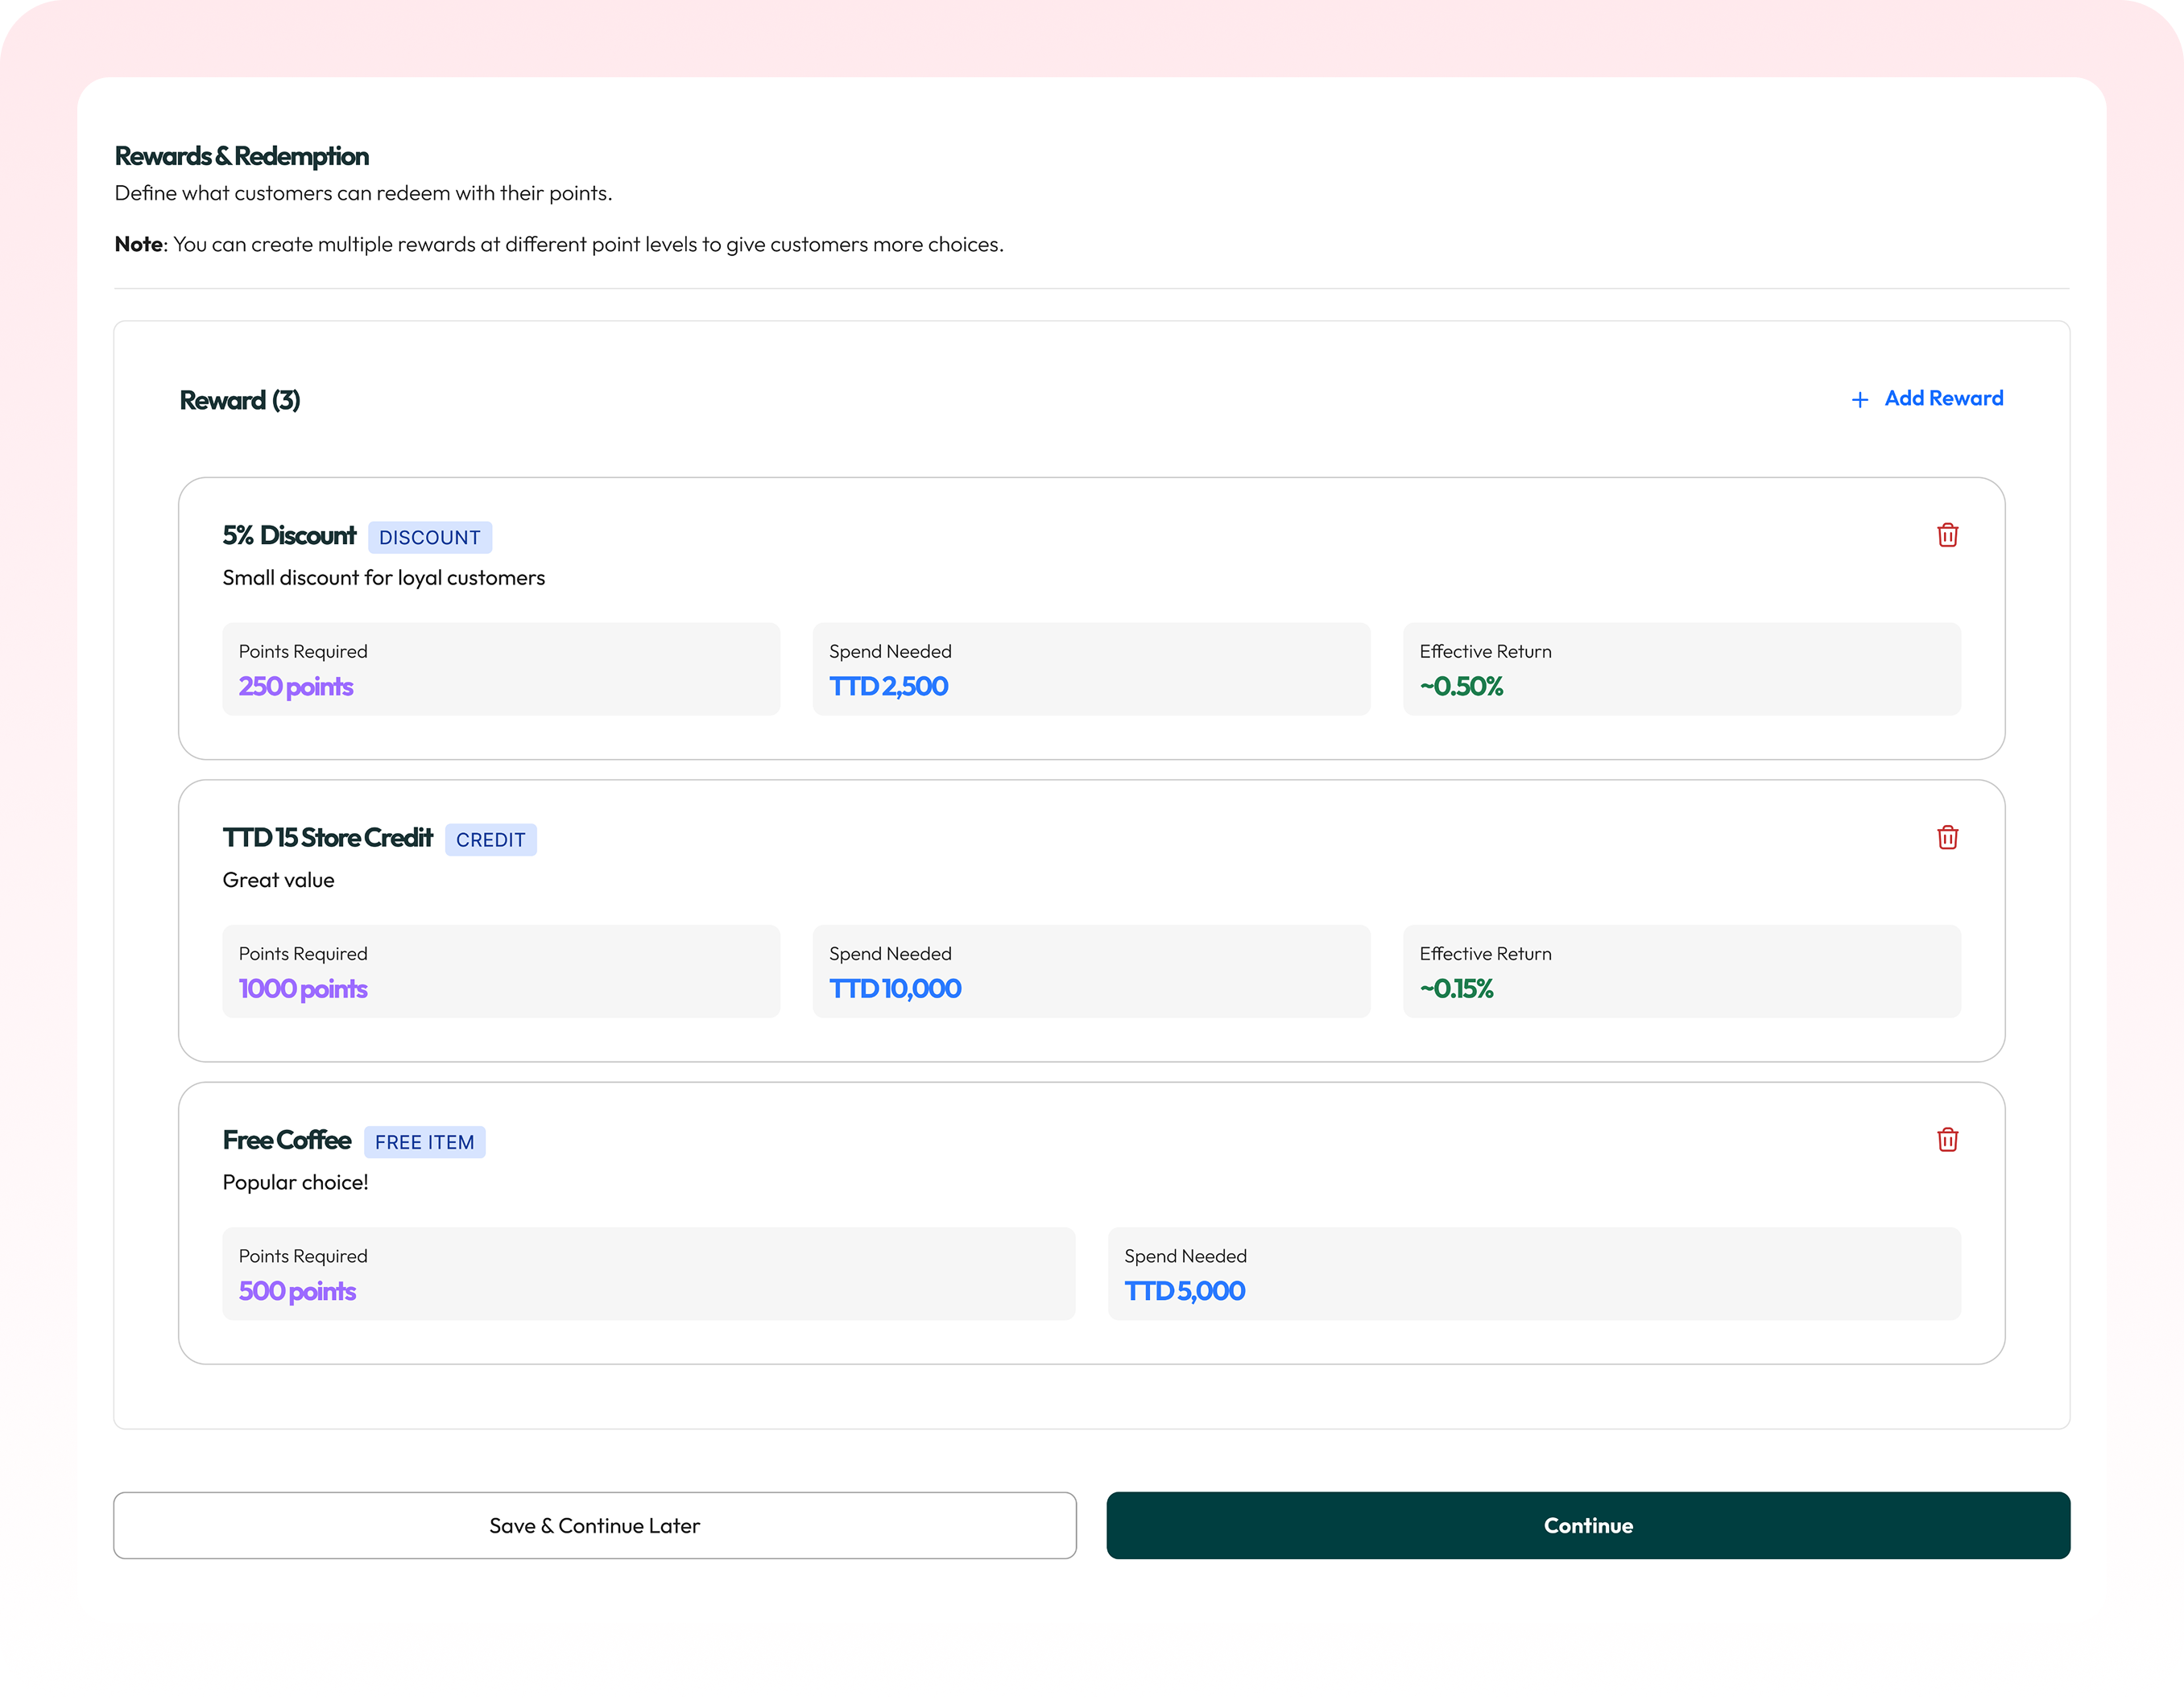
Task: Click the 1000 points required box
Action: click(501, 972)
